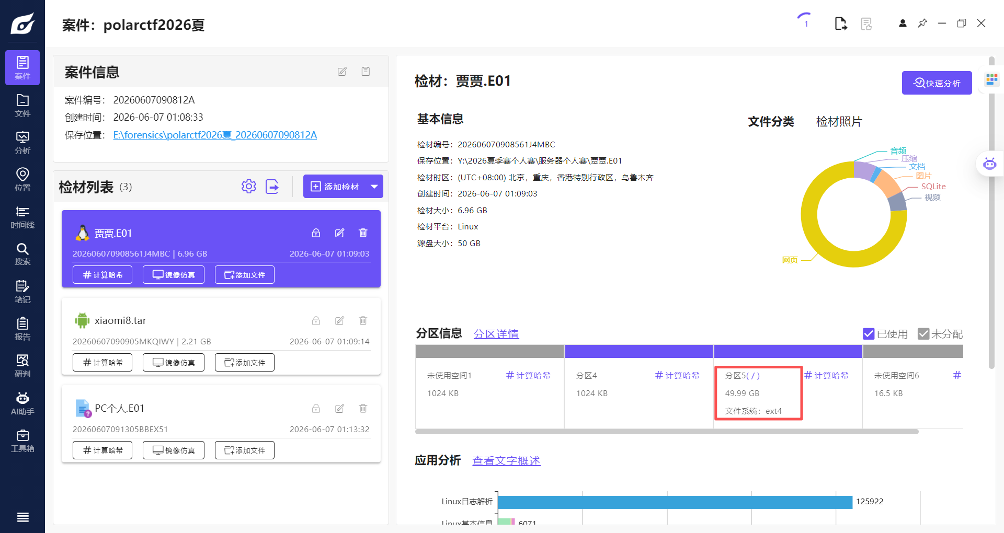Click the lock icon for PC个人.E01
The image size is (1004, 533).
click(316, 409)
